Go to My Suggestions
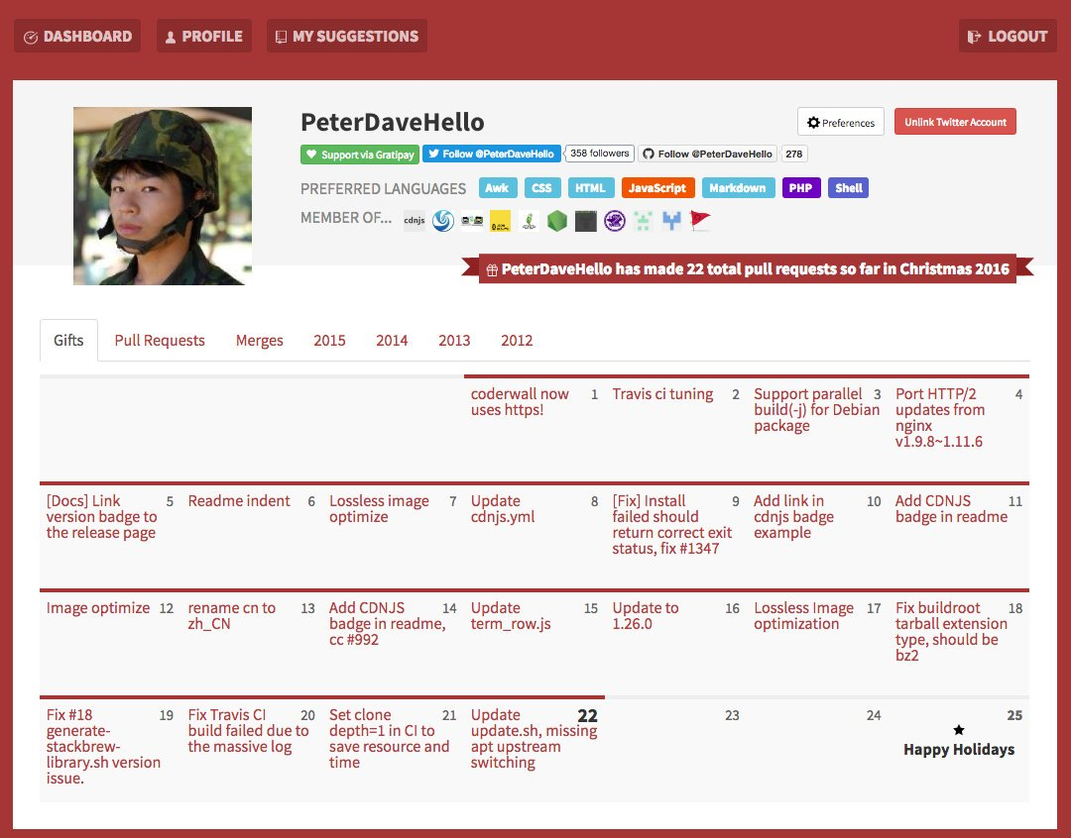 click(x=346, y=37)
